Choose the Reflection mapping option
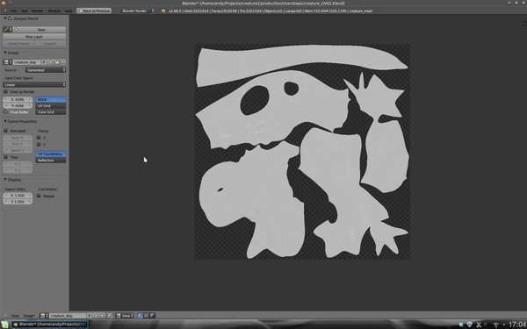This screenshot has height=329, width=527. pyautogui.click(x=51, y=161)
